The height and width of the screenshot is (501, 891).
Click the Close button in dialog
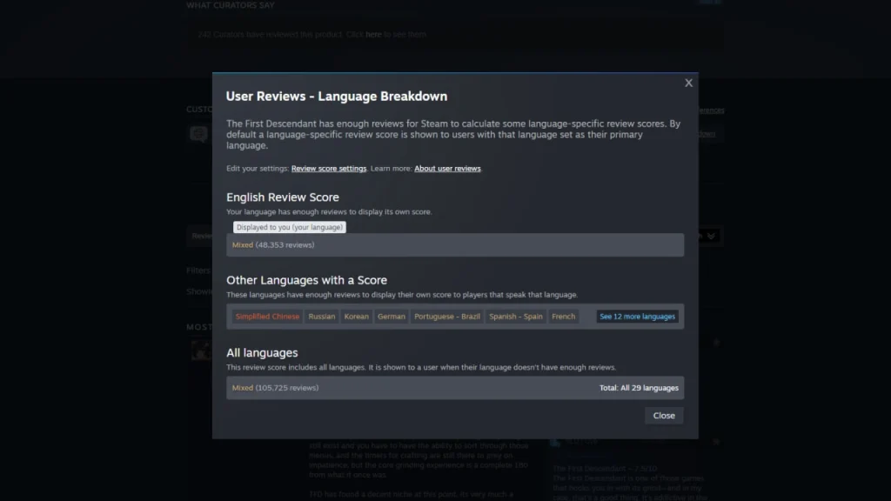pos(664,416)
